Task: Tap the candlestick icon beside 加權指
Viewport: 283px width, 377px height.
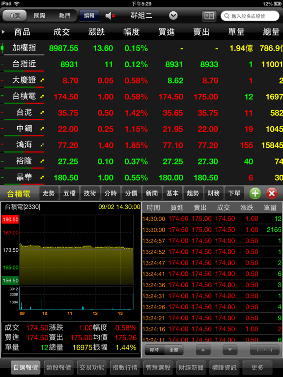Action: point(2,48)
